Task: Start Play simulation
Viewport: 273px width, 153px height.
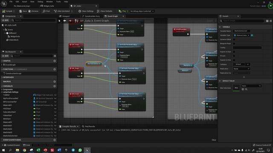Action: [122, 11]
